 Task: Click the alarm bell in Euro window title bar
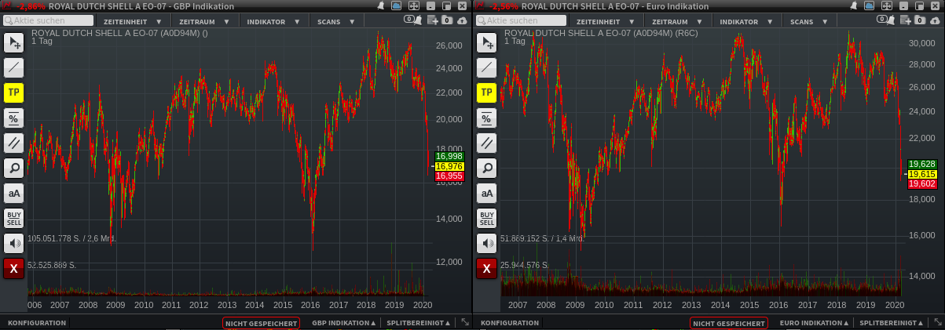click(854, 5)
